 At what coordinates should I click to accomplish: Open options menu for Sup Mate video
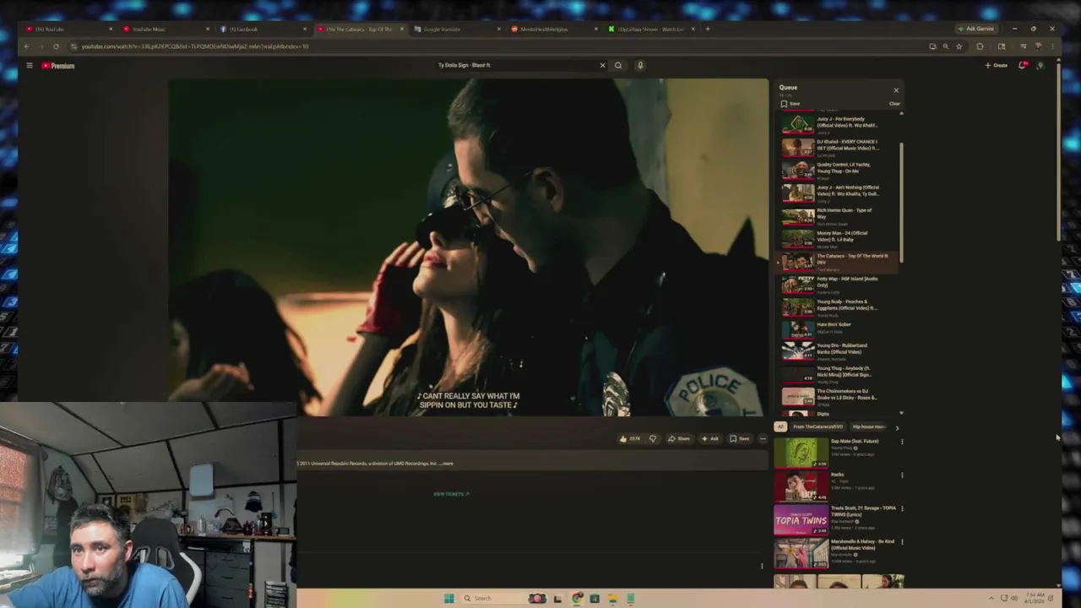tap(902, 442)
